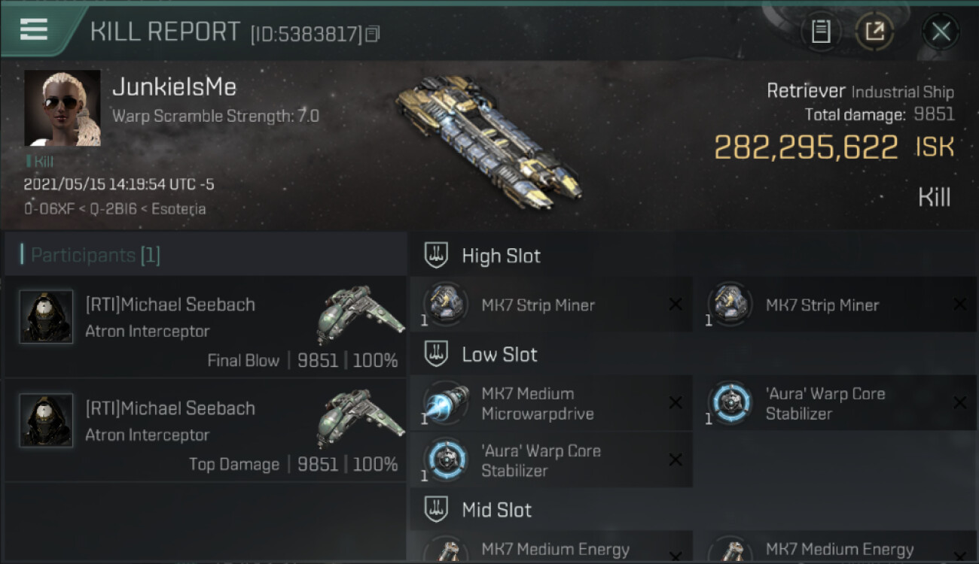Open JunkieIsMe pilot portrait
The height and width of the screenshot is (564, 979).
tap(63, 108)
